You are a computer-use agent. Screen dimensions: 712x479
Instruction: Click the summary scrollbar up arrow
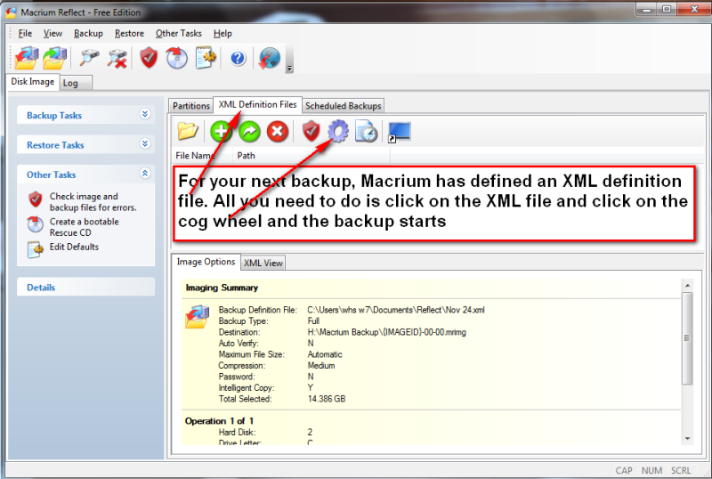[x=687, y=286]
